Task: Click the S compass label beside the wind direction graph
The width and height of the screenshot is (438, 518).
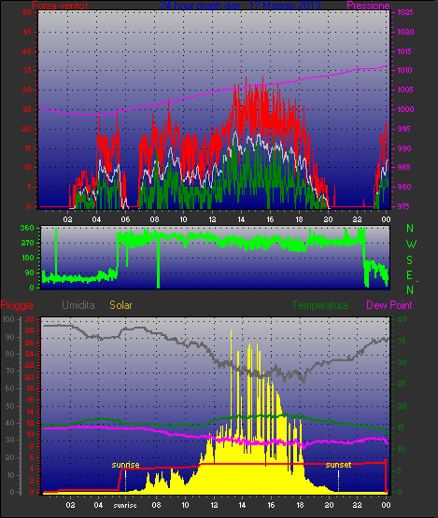Action: pos(410,260)
